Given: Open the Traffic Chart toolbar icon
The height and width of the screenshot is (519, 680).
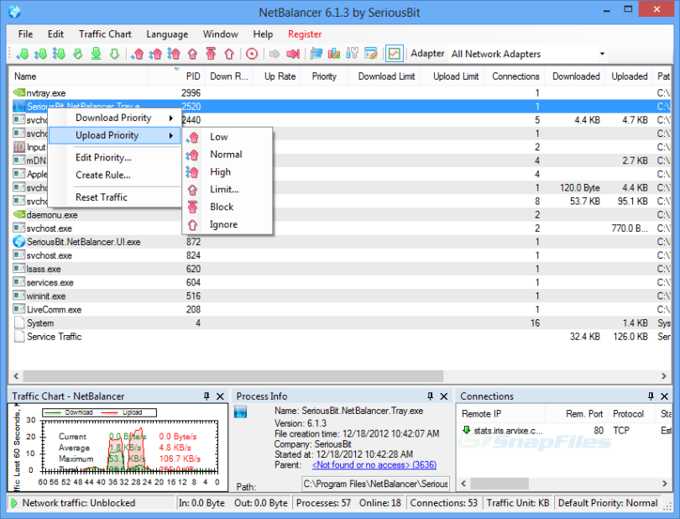Looking at the screenshot, I should coord(393,54).
